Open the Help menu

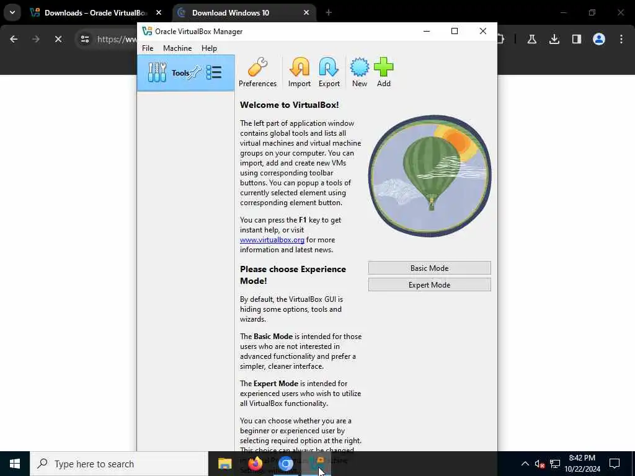(x=209, y=48)
